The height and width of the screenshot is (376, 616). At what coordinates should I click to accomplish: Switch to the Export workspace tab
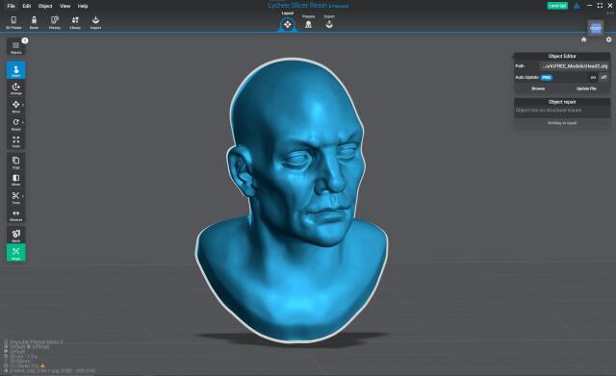(x=329, y=22)
